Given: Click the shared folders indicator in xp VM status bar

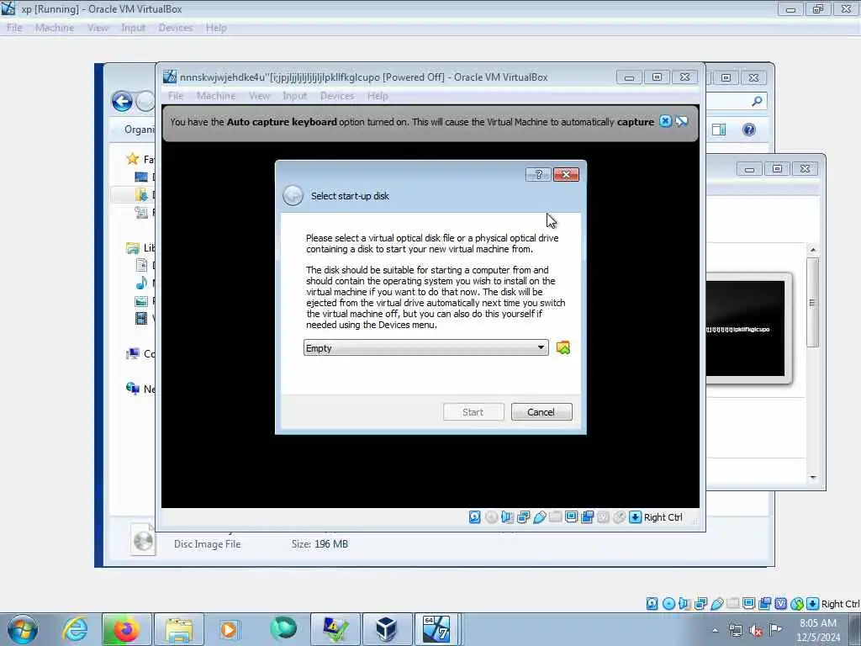Looking at the screenshot, I should tap(732, 604).
